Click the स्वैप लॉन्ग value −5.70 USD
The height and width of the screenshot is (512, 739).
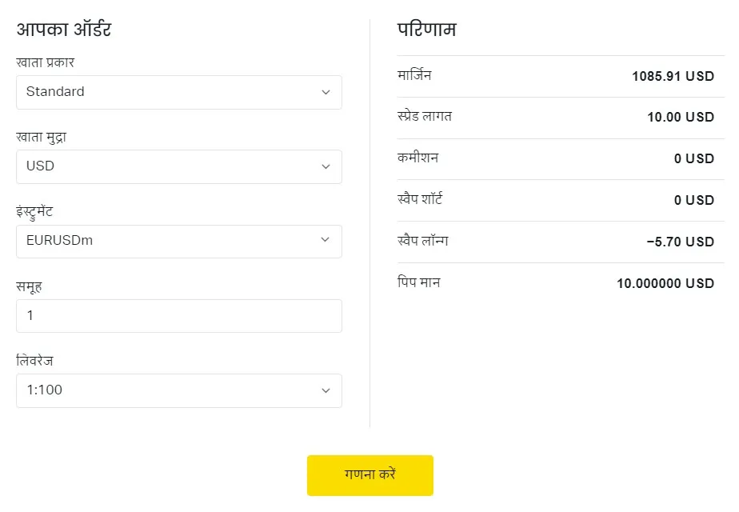tap(684, 241)
